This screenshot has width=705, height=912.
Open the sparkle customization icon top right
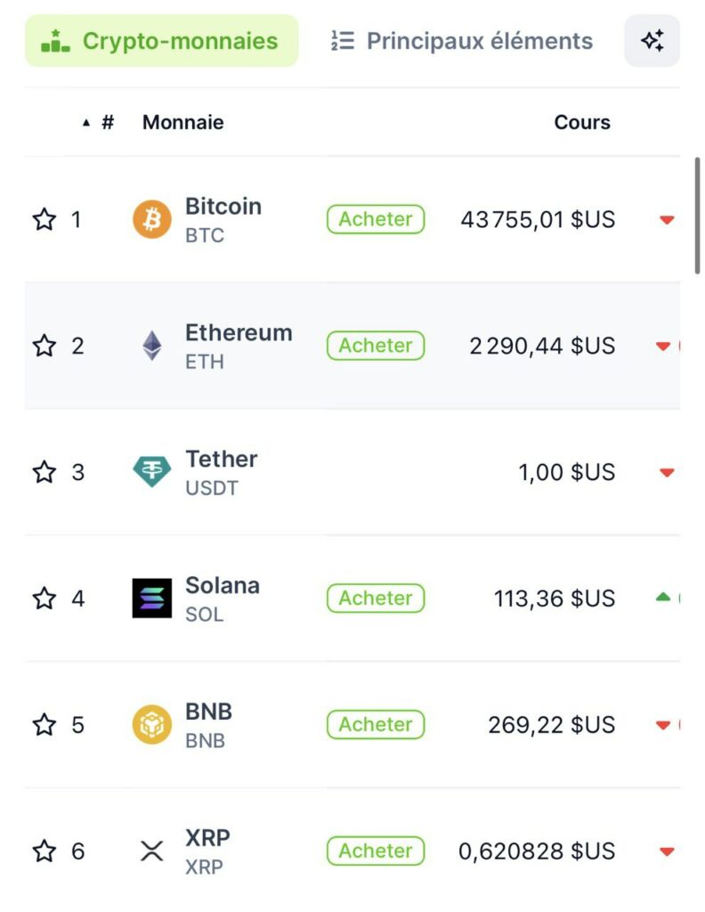coord(652,40)
